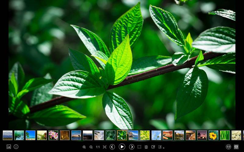Select the dark green foliage thumbnail
This screenshot has width=244, height=152.
[x=111, y=135]
